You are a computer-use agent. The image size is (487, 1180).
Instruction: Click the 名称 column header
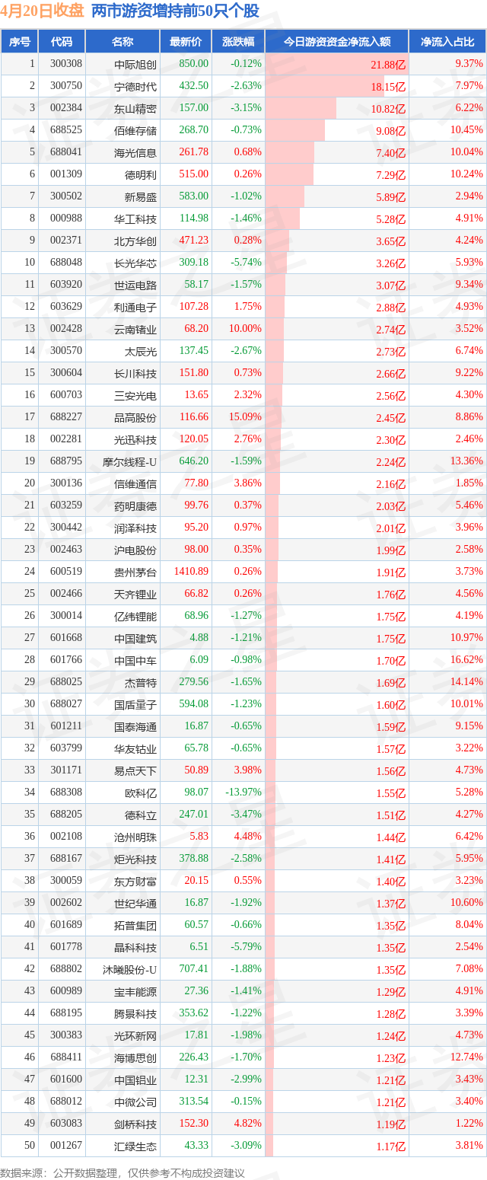pos(122,41)
